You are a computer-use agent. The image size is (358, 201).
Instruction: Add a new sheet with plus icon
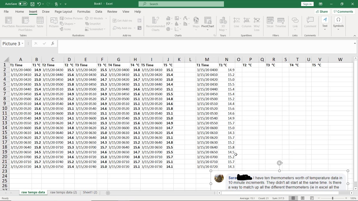coord(108,193)
